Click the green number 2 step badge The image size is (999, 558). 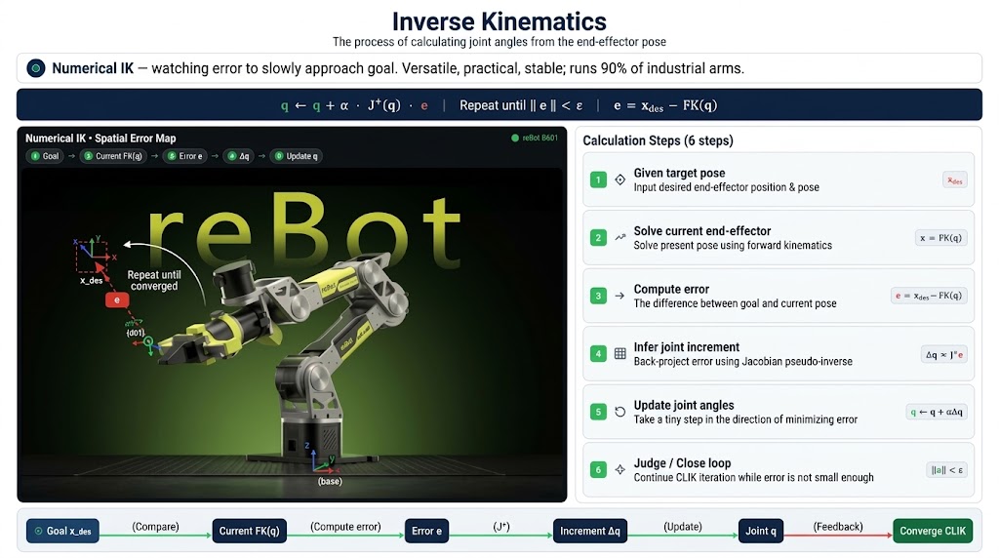(x=598, y=238)
